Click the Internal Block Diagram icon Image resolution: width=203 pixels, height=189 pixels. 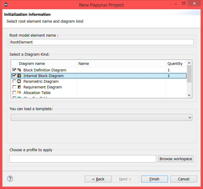click(19, 76)
